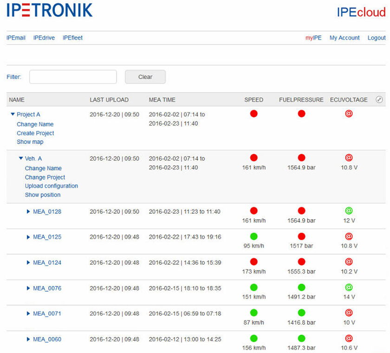The width and height of the screenshot is (390, 353).
Task: Click green ECU voltage @ icon for MEA_0076
Action: coord(349,288)
